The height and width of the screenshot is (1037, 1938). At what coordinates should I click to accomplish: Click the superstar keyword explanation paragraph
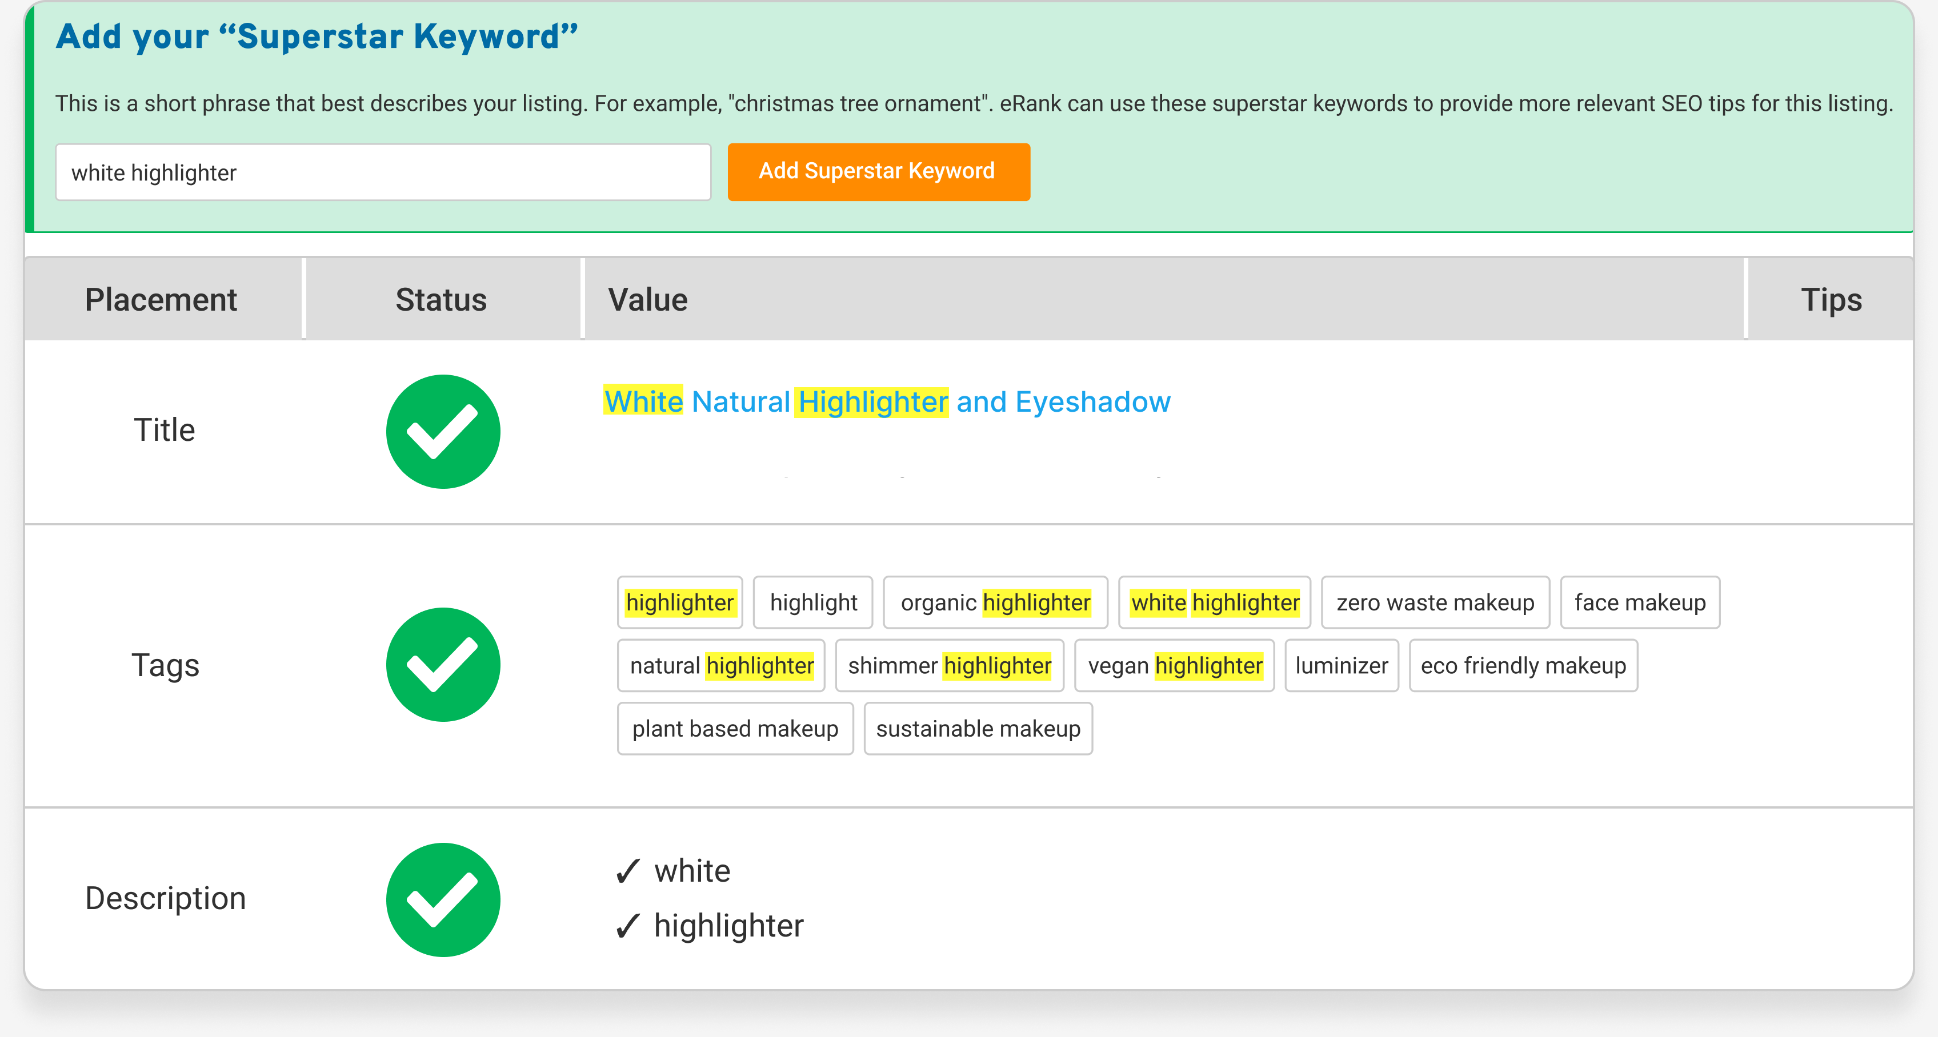coord(974,103)
